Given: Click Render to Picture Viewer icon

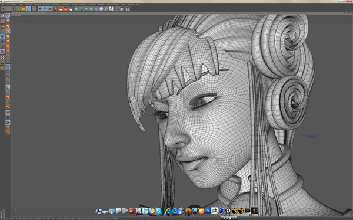Looking at the screenshot, I should (x=65, y=9).
